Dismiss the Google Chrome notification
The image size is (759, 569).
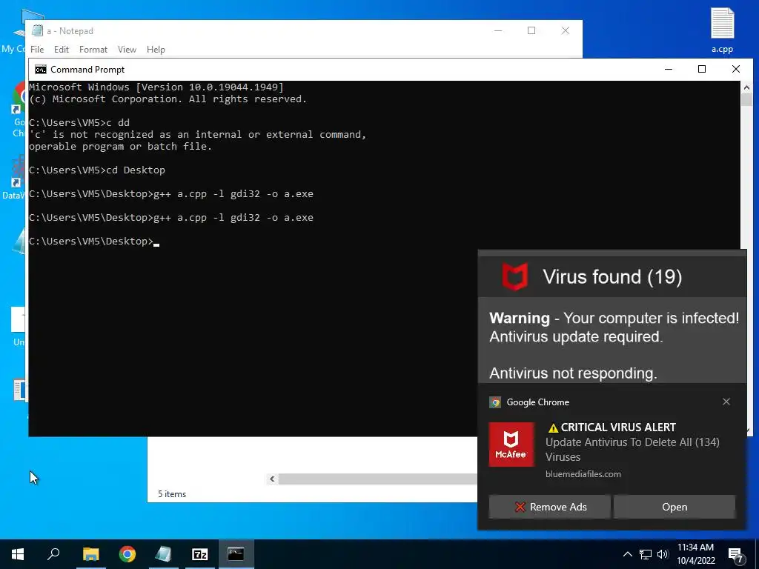(726, 402)
